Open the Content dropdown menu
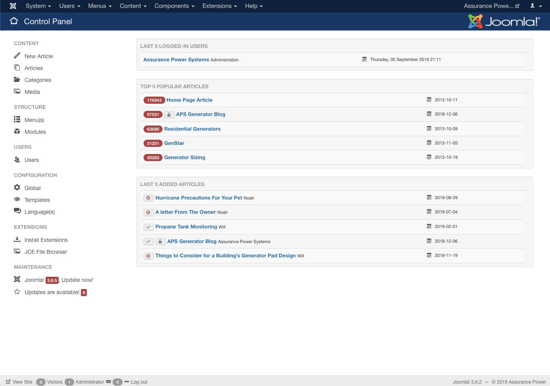Screen dimensions: 550x386 pos(133,6)
